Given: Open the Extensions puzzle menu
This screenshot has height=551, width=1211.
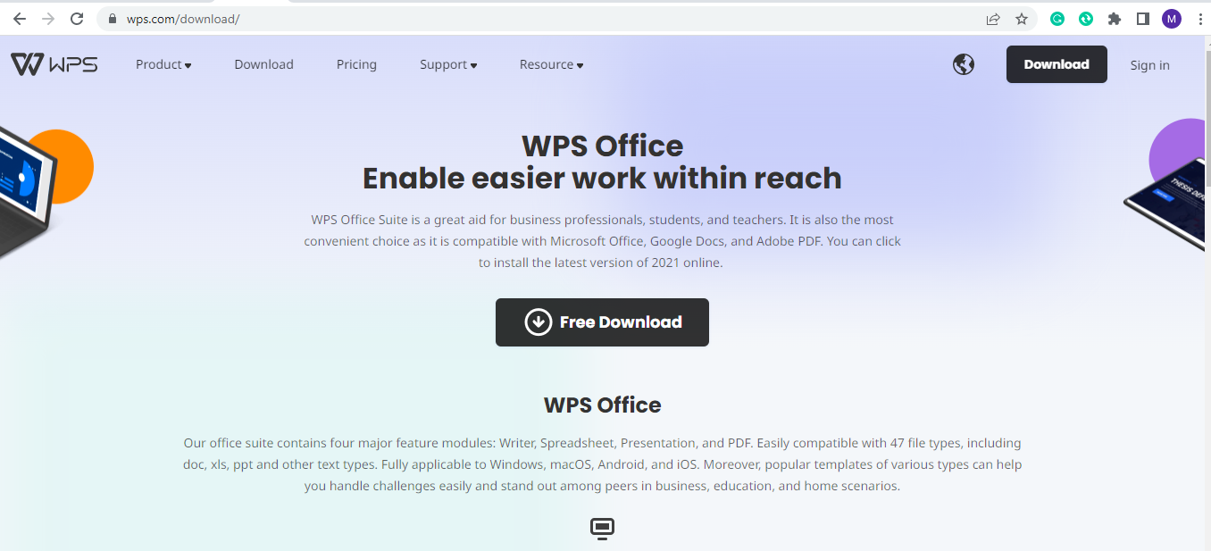Looking at the screenshot, I should pos(1115,19).
